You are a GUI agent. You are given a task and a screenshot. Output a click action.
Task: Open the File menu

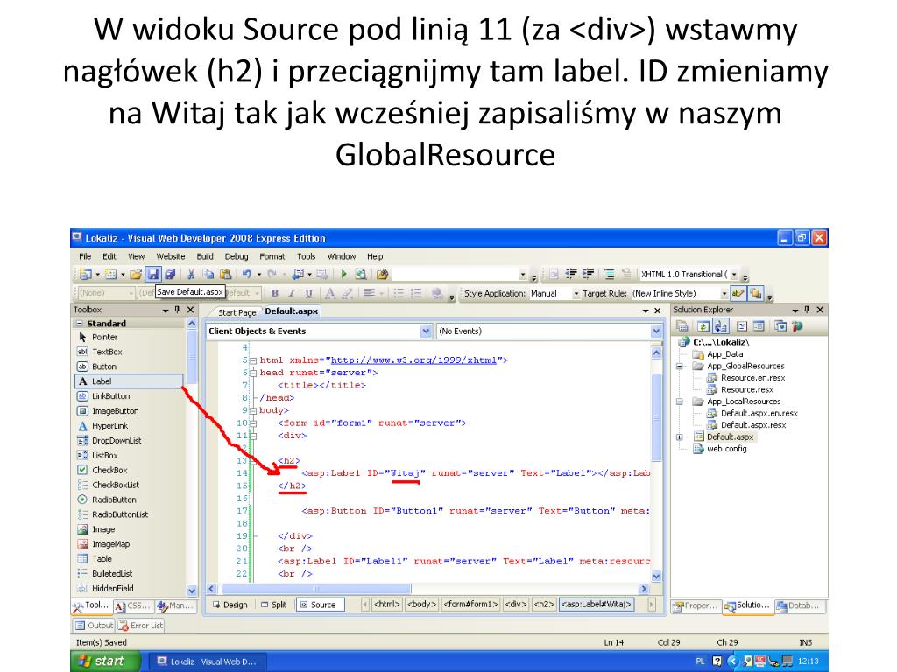(85, 256)
